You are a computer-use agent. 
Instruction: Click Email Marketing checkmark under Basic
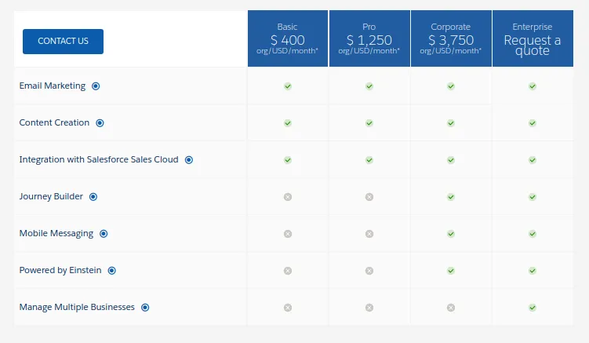[x=288, y=86]
